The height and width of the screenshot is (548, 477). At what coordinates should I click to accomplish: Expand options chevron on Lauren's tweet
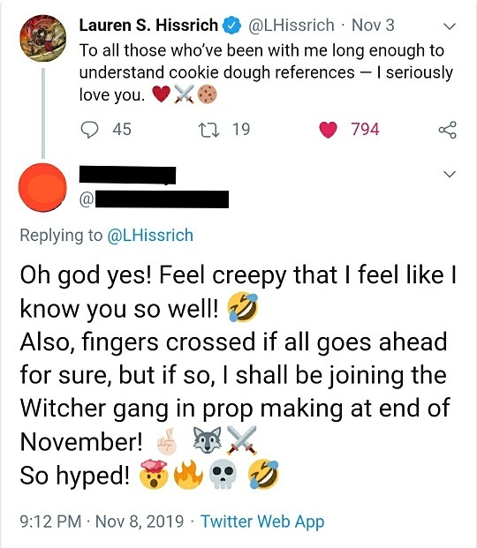tap(450, 26)
